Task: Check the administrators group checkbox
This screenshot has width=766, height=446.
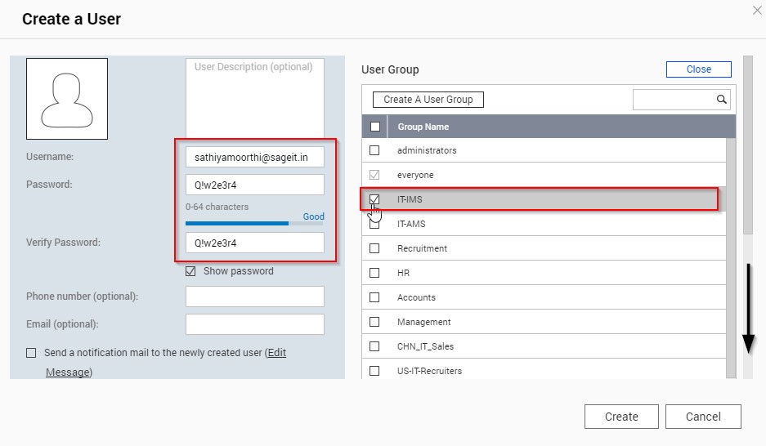Action: coord(374,150)
